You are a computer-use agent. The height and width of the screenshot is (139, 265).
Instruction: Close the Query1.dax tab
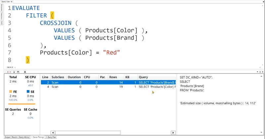point(12,2)
